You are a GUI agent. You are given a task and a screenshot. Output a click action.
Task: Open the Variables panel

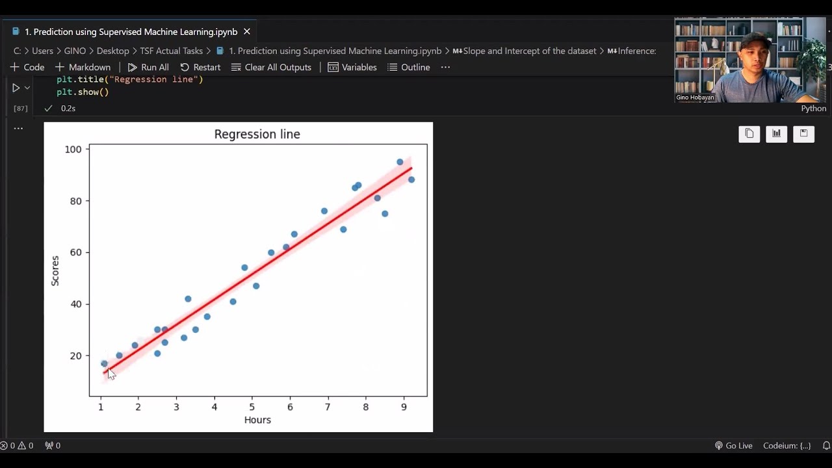(352, 67)
